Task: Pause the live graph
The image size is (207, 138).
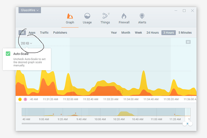Action: [188, 42]
